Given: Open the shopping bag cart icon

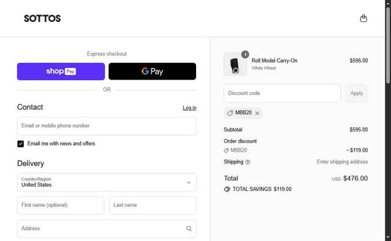Looking at the screenshot, I should 364,18.
